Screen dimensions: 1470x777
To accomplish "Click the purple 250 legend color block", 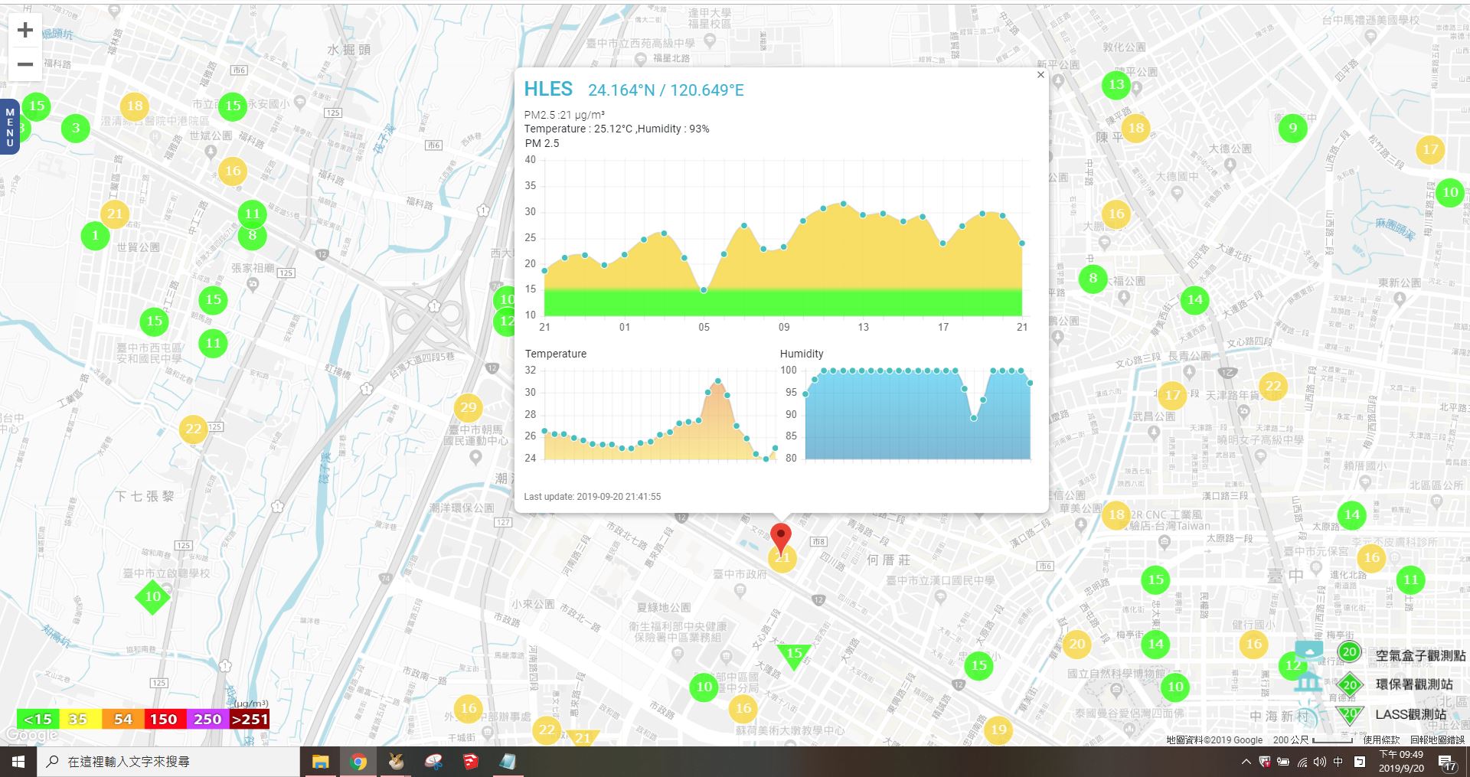I will (x=207, y=719).
